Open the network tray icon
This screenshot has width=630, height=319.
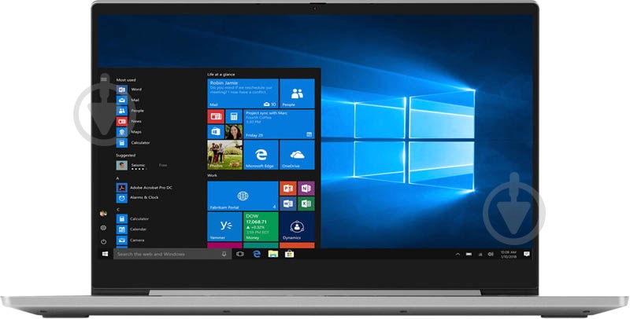(x=480, y=255)
